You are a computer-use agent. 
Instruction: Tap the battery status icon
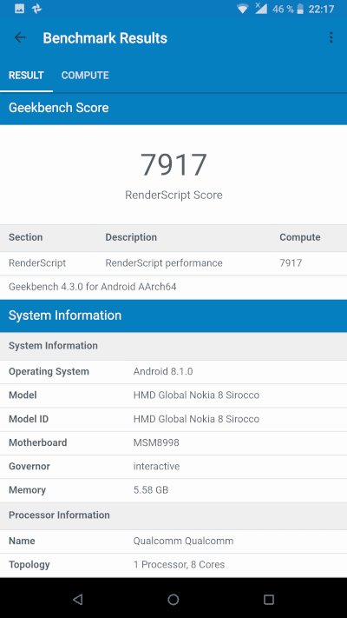click(x=300, y=9)
